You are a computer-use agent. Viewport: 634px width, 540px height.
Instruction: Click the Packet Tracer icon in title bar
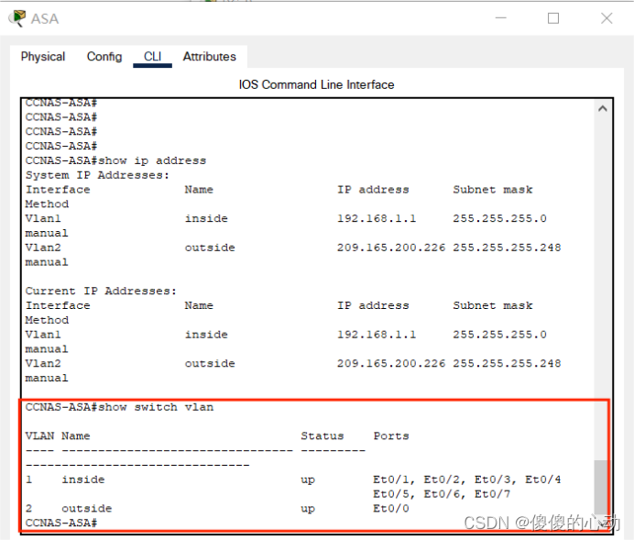[x=17, y=18]
